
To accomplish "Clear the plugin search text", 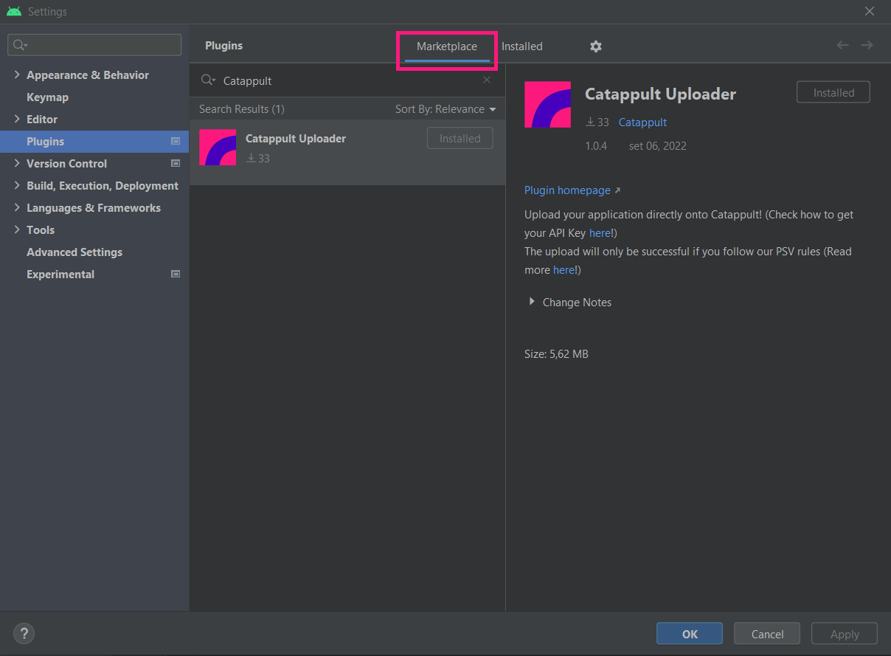I will tap(487, 80).
